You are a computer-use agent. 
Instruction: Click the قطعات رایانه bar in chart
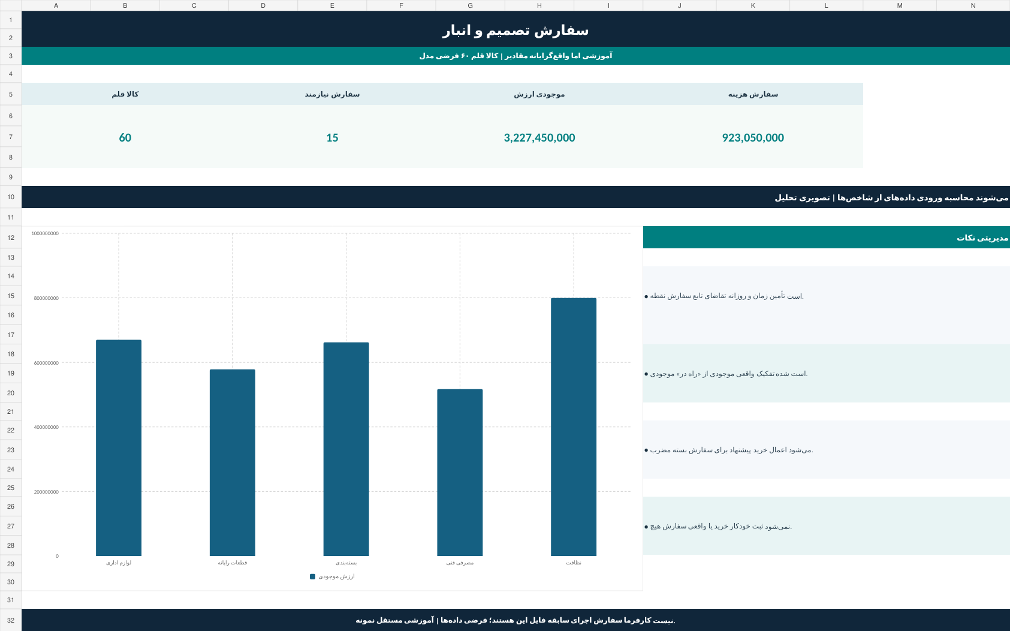pos(233,462)
